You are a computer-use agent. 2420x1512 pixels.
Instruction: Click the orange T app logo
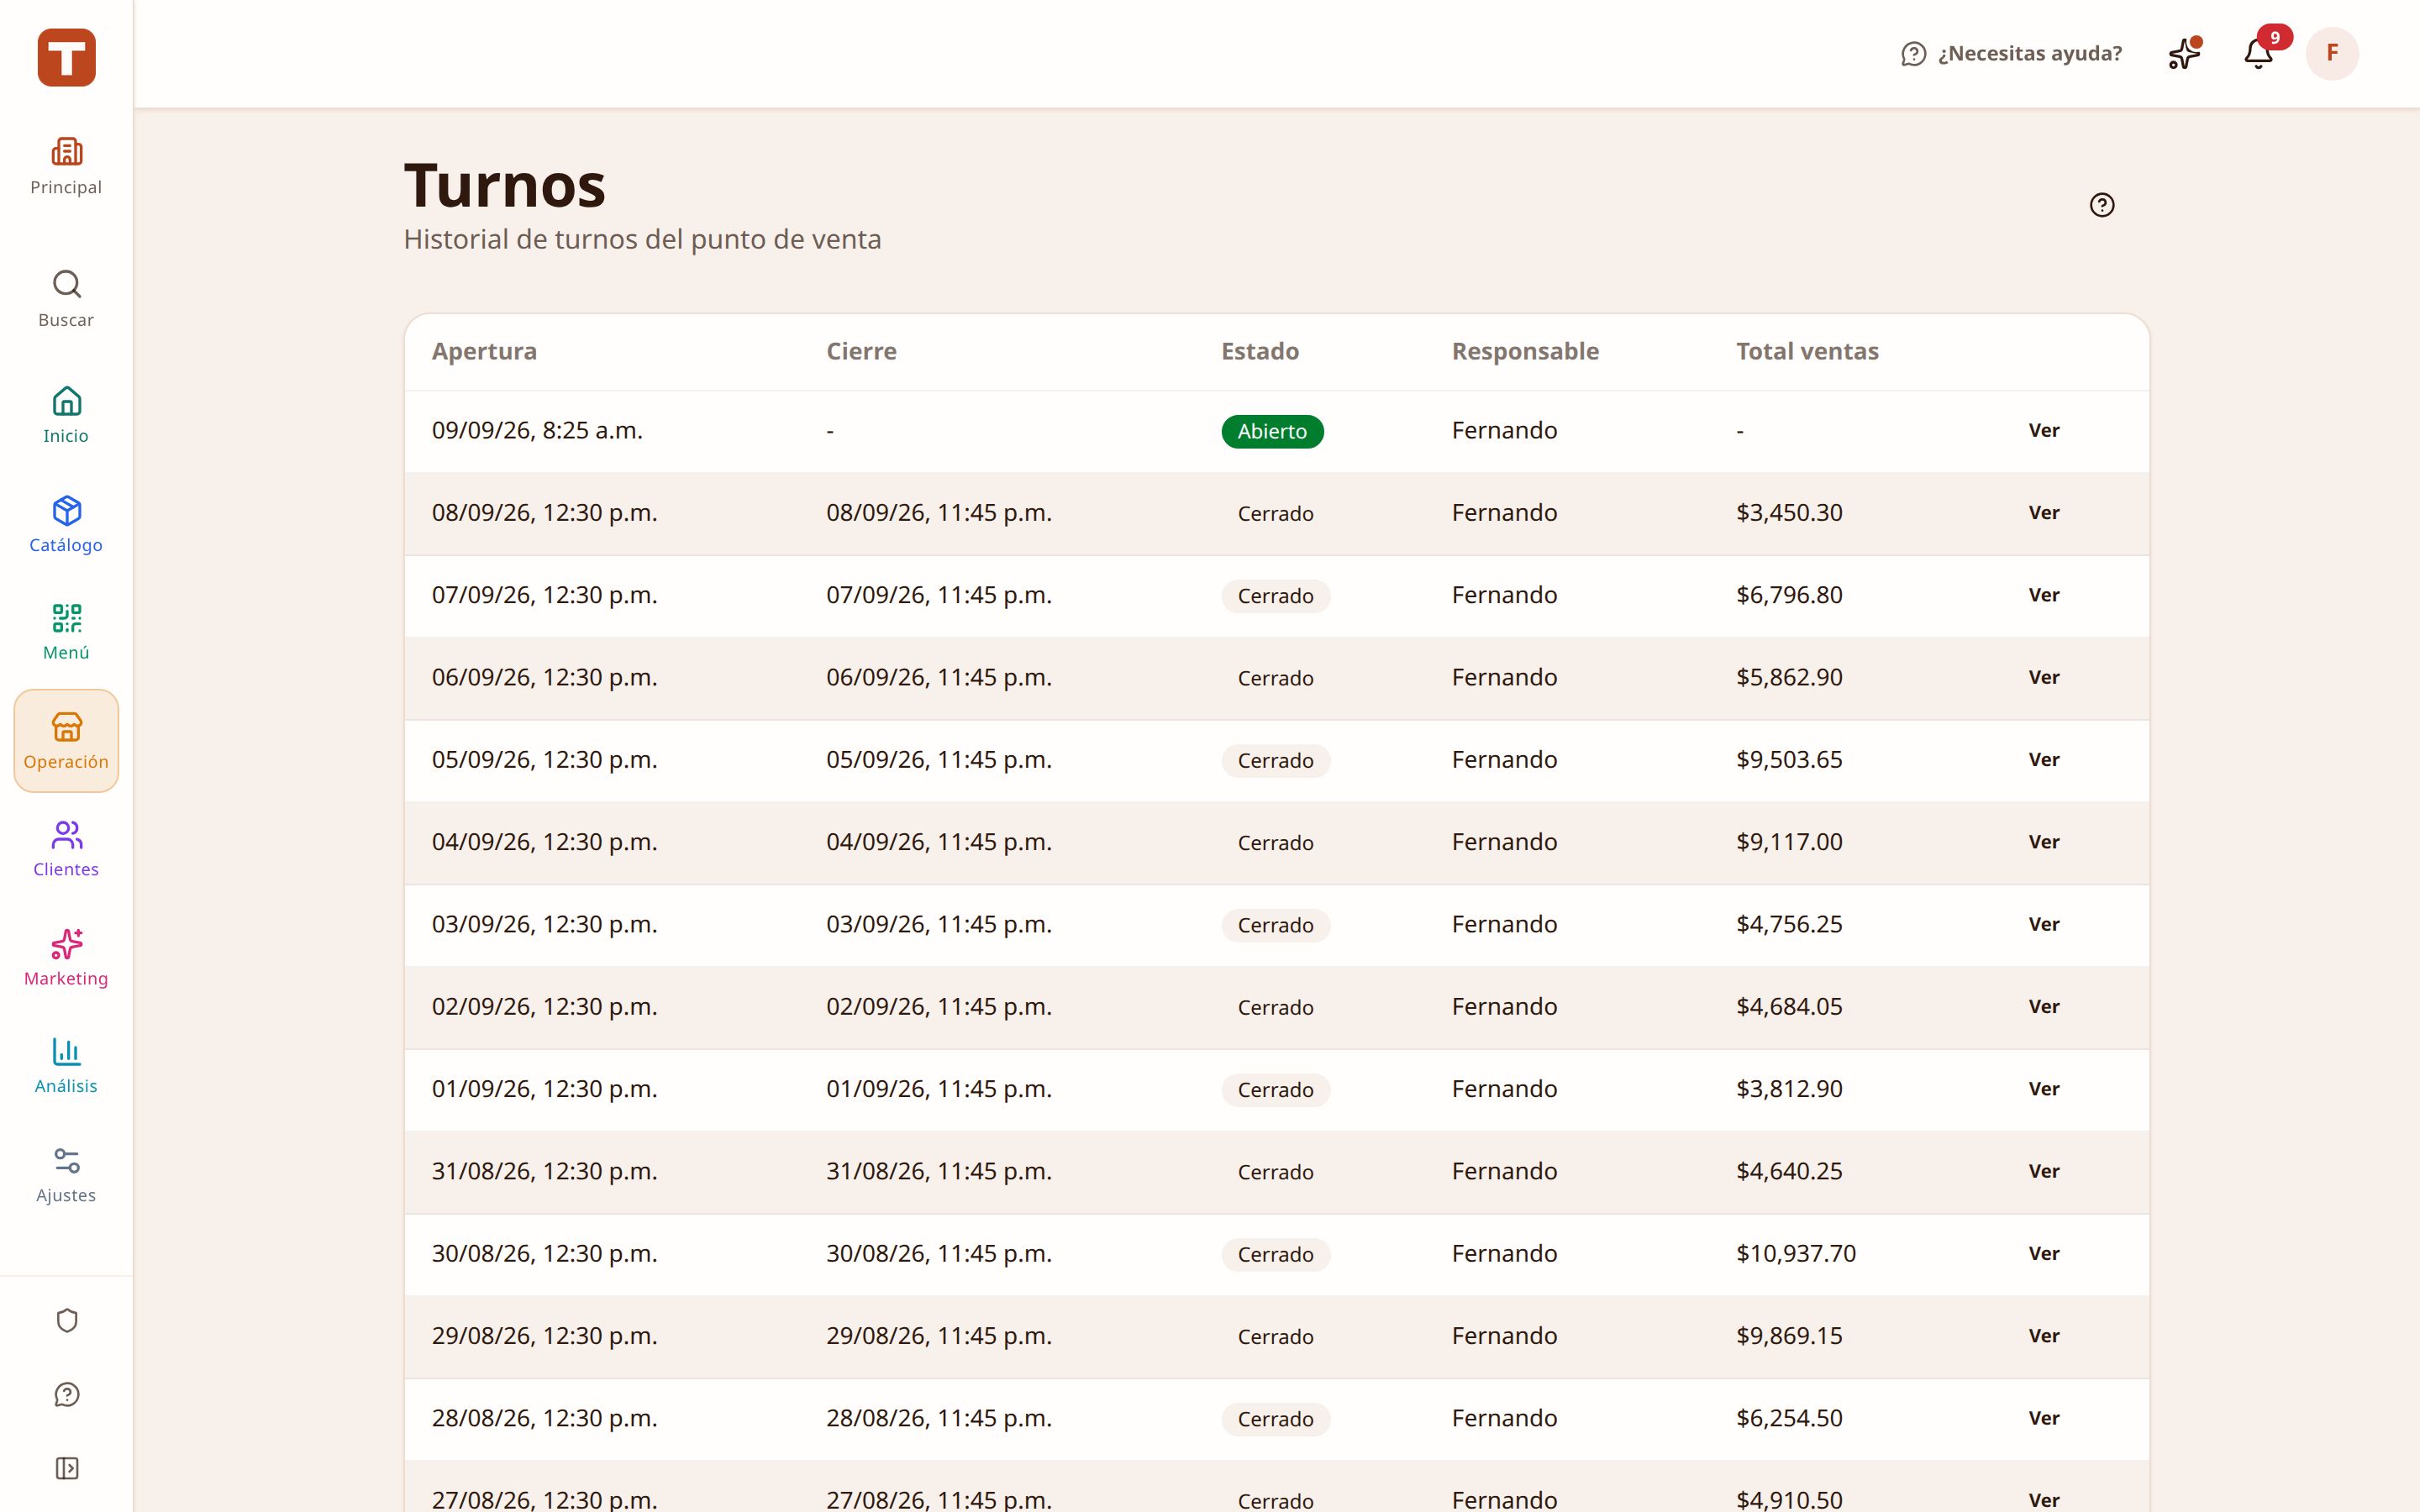[67, 57]
